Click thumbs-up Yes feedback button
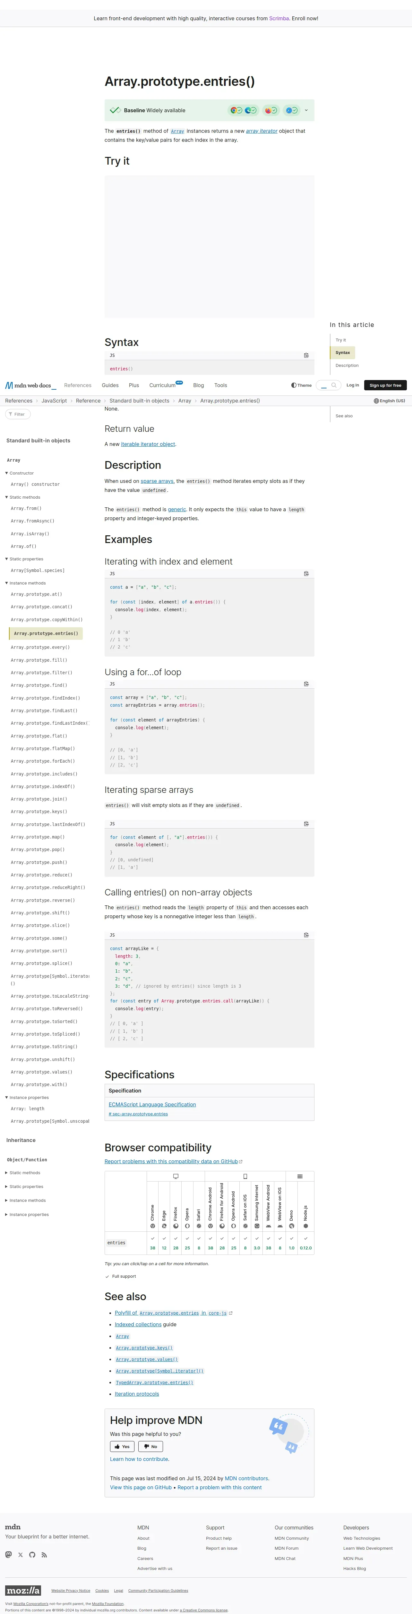The height and width of the screenshot is (1614, 412). (122, 1447)
